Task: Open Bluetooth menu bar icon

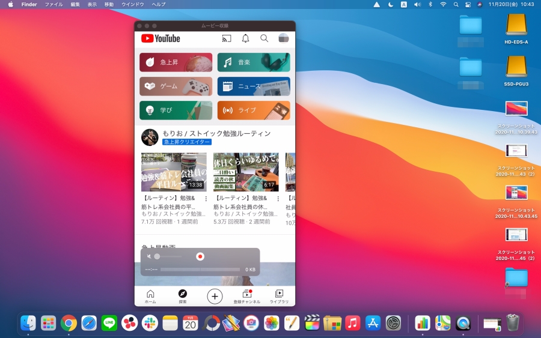Action: [x=430, y=4]
